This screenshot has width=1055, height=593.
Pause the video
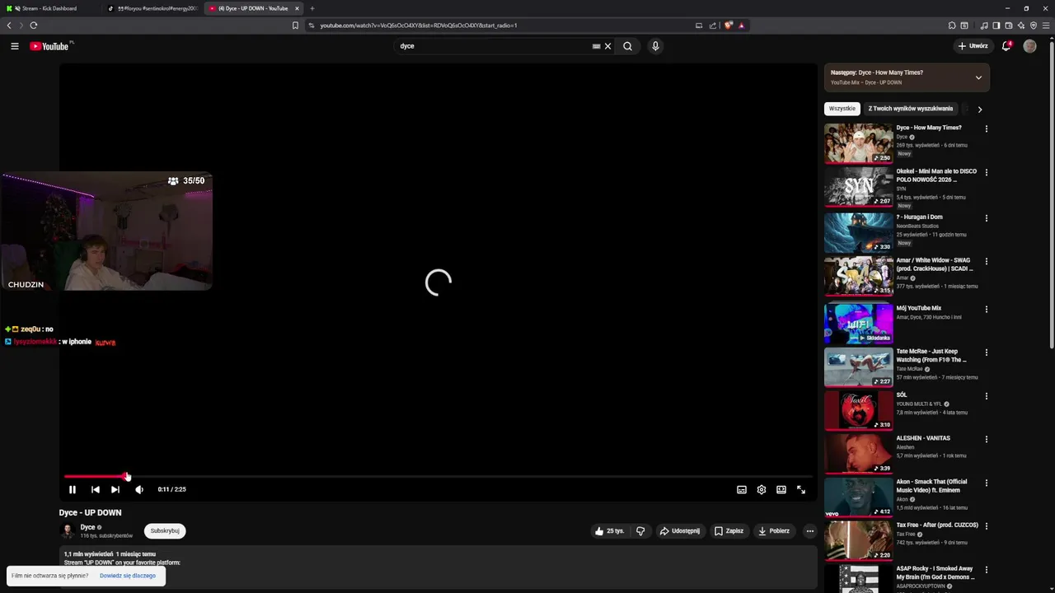[73, 489]
